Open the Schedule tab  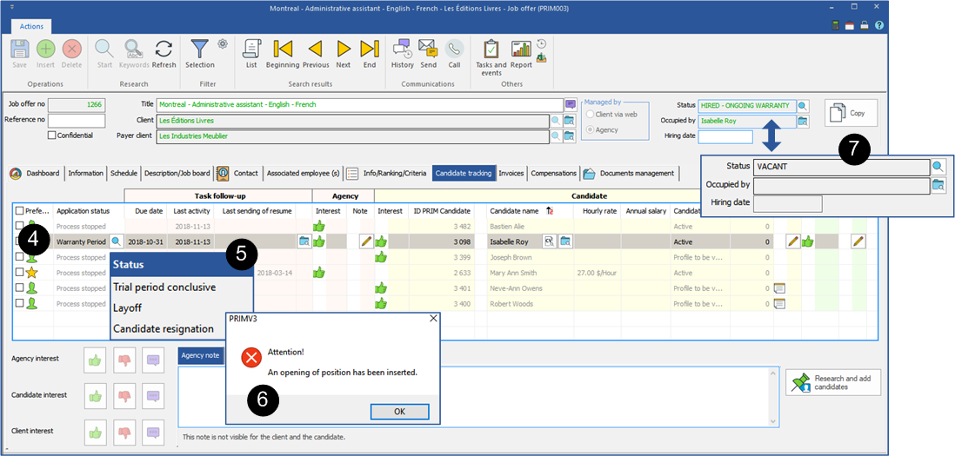(124, 174)
